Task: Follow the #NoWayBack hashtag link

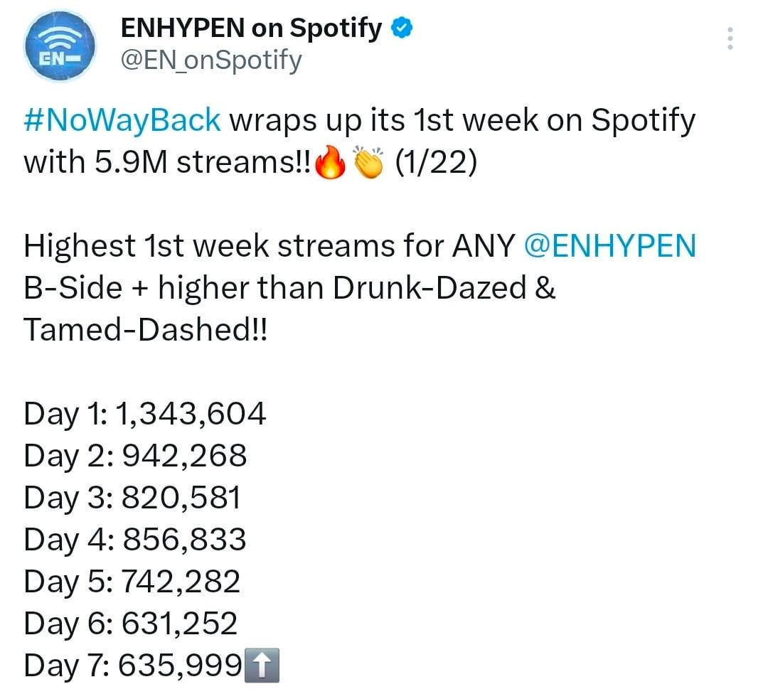Action: pyautogui.click(x=122, y=121)
